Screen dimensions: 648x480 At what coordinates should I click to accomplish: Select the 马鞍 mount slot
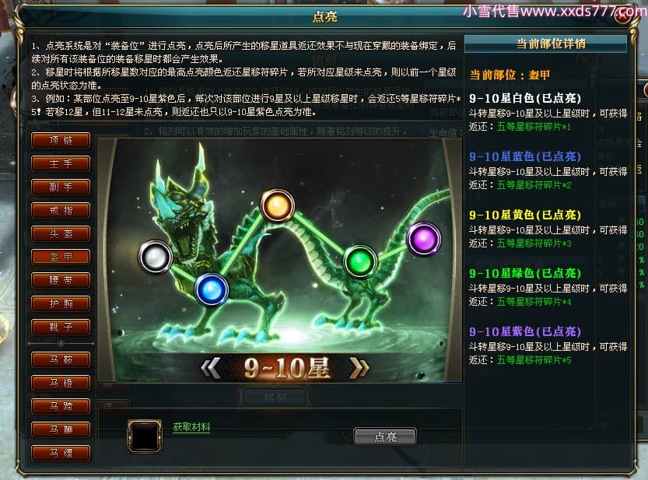click(x=61, y=359)
